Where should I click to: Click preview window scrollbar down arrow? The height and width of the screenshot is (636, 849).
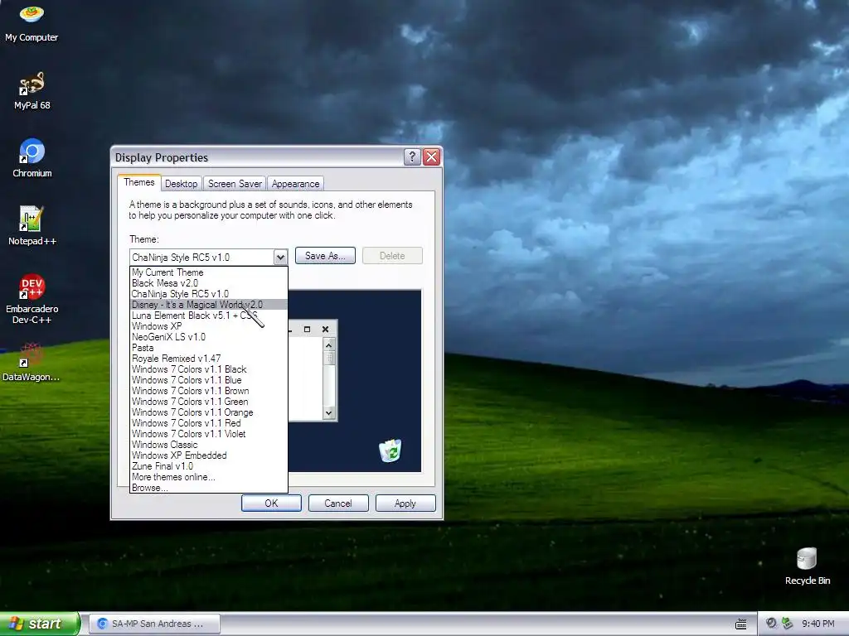328,413
